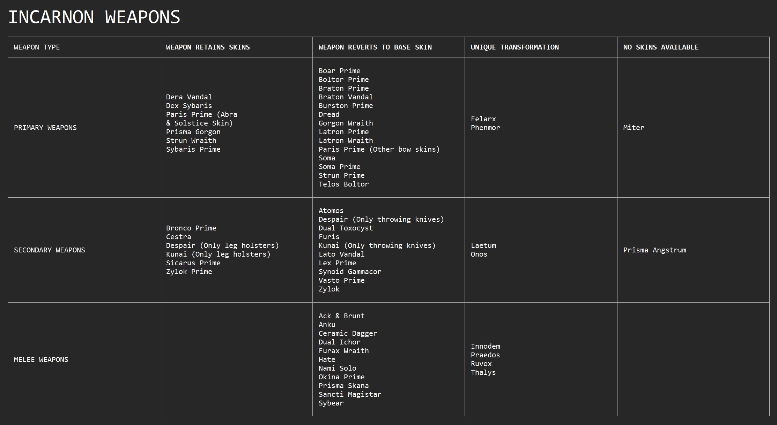777x425 pixels.
Task: Click the Furax Wraith entry
Action: 343,351
